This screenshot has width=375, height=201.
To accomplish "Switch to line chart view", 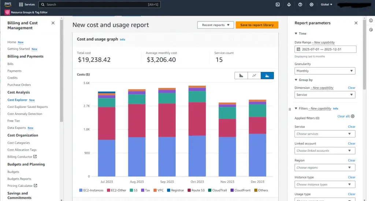I will tap(254, 76).
